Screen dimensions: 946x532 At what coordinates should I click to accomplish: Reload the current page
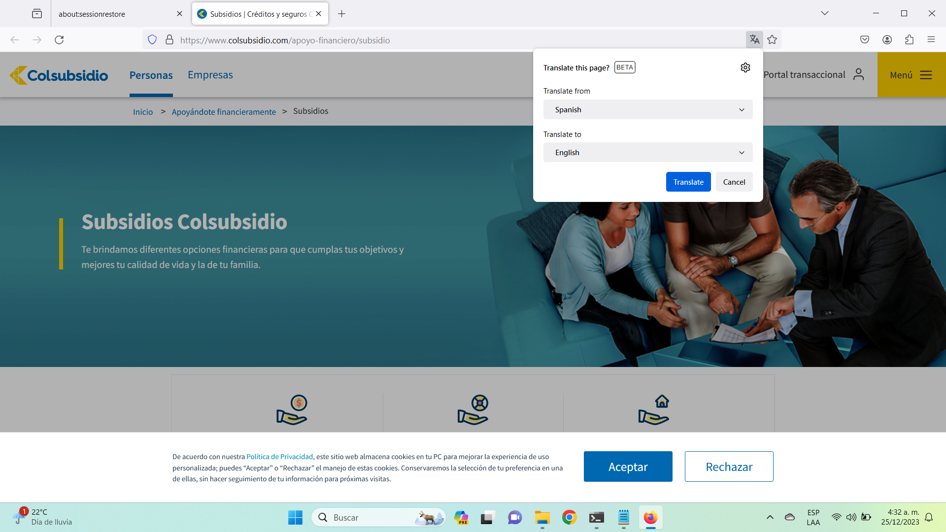59,39
